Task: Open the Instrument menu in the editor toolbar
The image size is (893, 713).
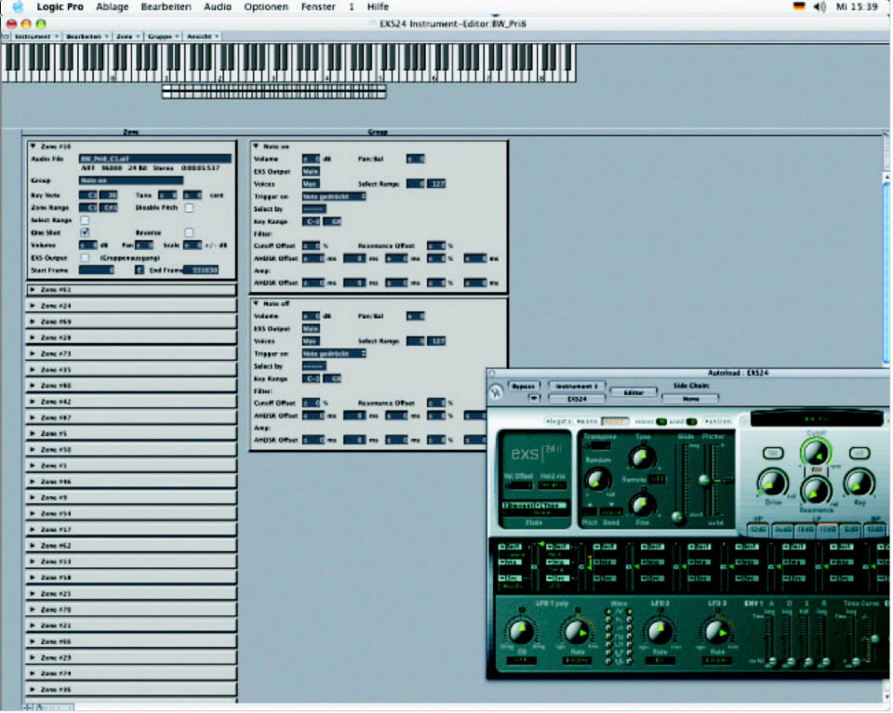Action: click(36, 36)
